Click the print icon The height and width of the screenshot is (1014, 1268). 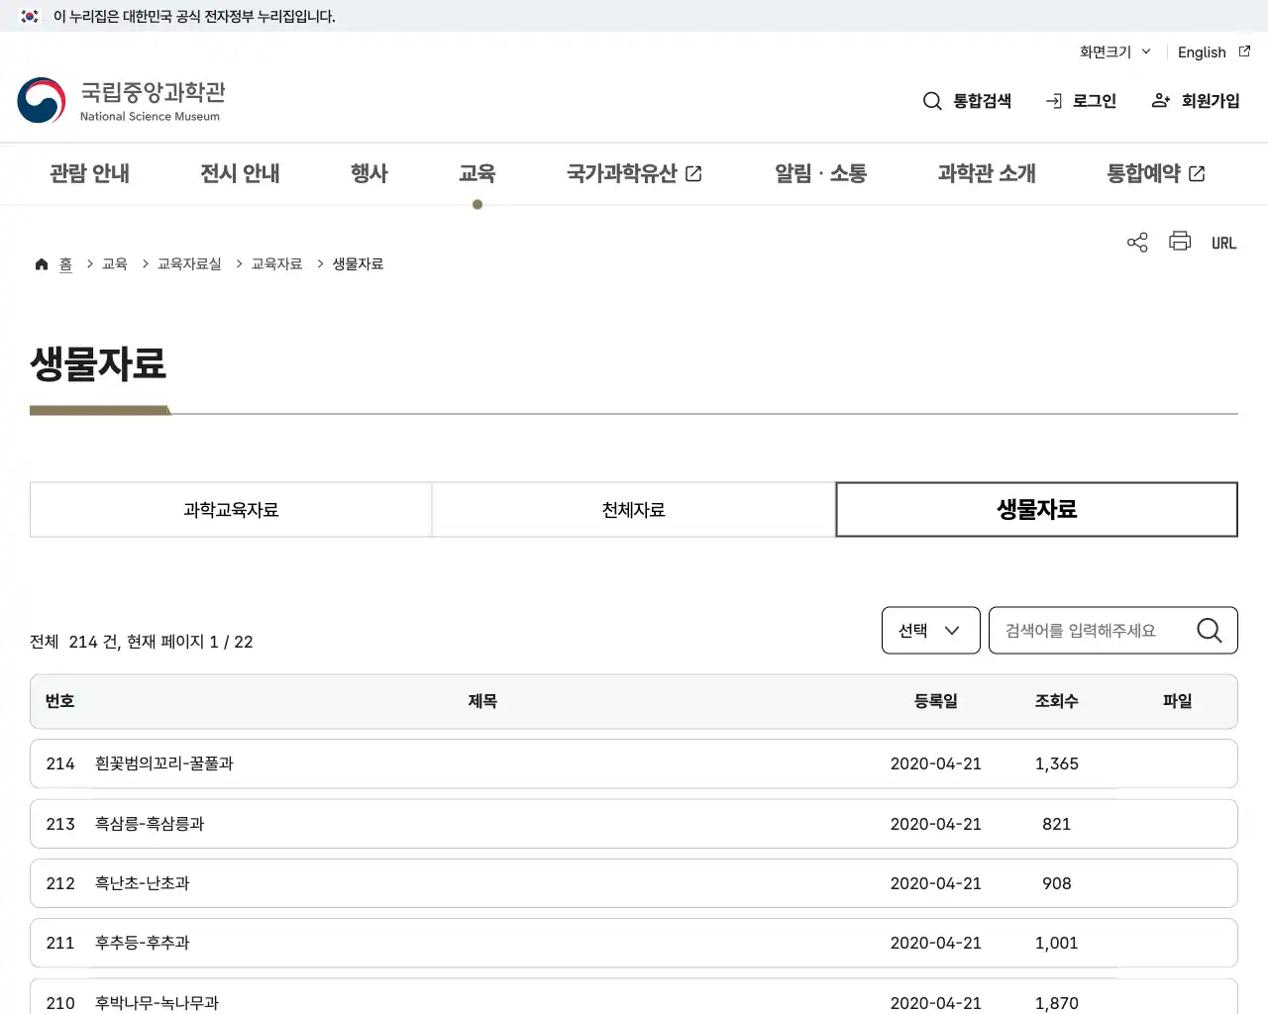pos(1180,242)
